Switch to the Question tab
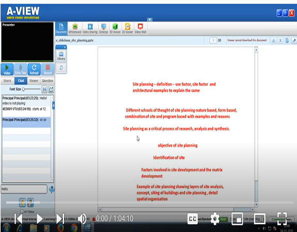This screenshot has height=232, width=297. pos(48,81)
